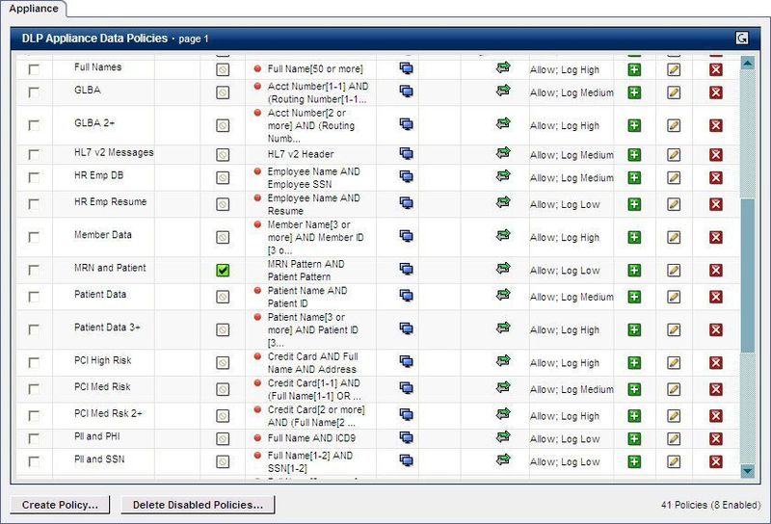This screenshot has height=524, width=771.
Task: Click 'Allow; Log High' in Member Data row
Action: tap(565, 237)
